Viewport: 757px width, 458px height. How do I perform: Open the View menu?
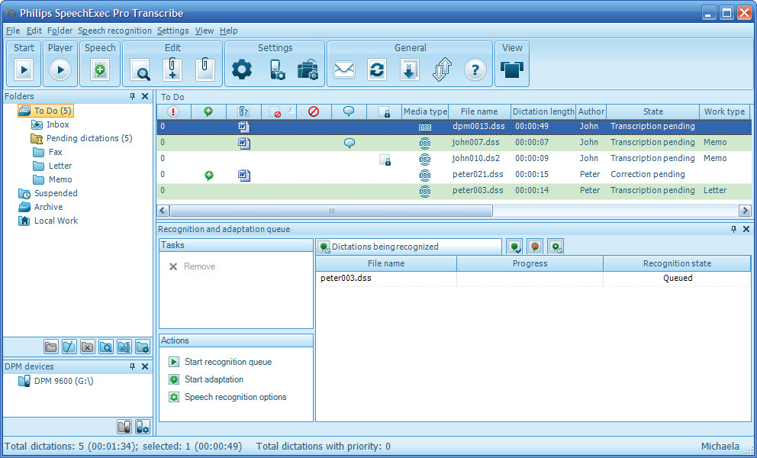(205, 31)
